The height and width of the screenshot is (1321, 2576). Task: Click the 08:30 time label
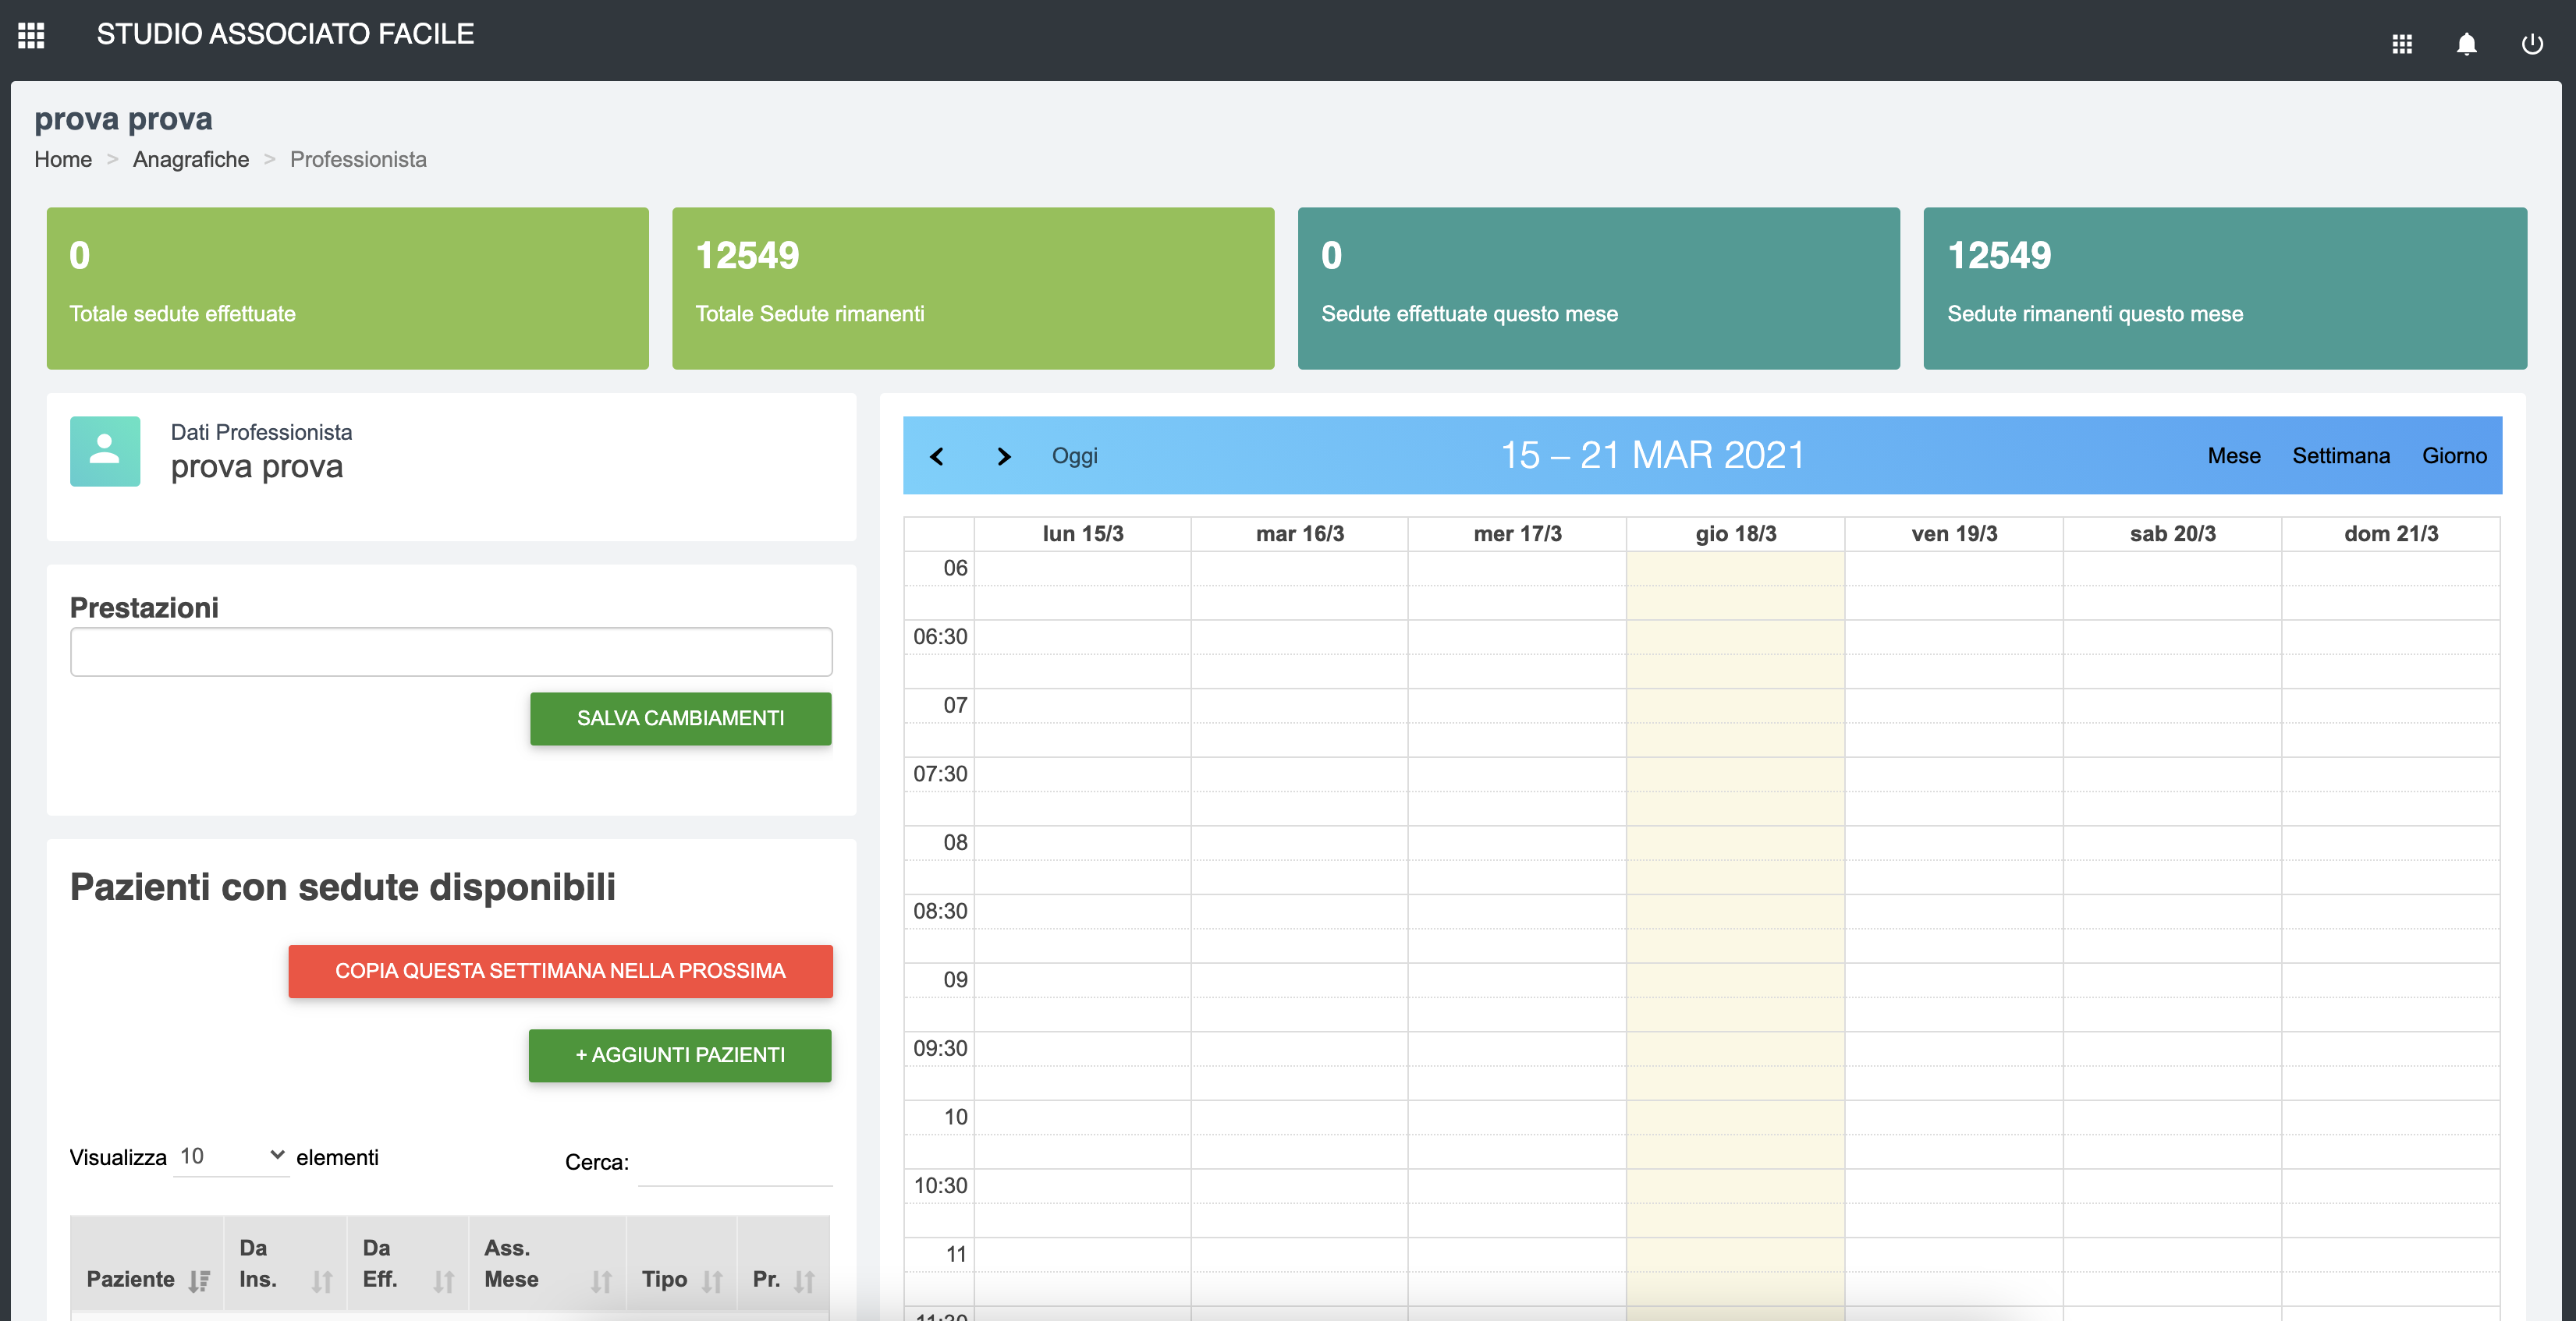940,912
